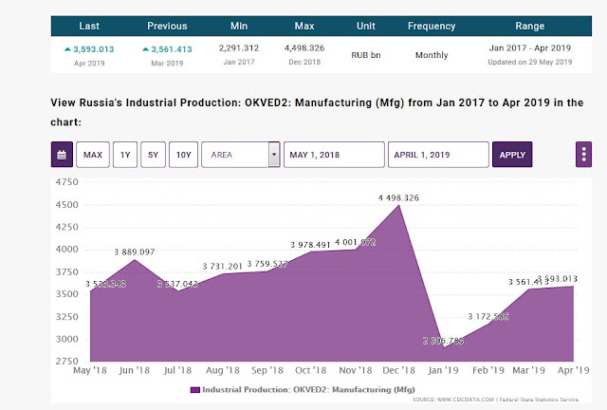Click the Previous column header
The image size is (607, 410).
pyautogui.click(x=167, y=26)
